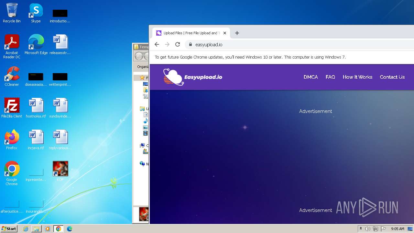414x233 pixels.
Task: Click the Show desktop tray button
Action: 411,229
